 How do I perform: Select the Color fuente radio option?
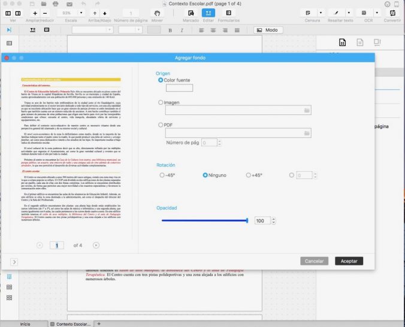pos(161,80)
